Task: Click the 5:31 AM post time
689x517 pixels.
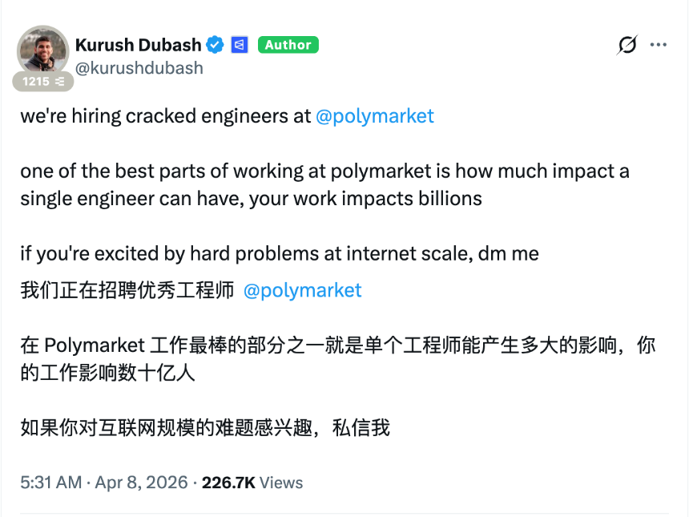Action: (x=48, y=483)
